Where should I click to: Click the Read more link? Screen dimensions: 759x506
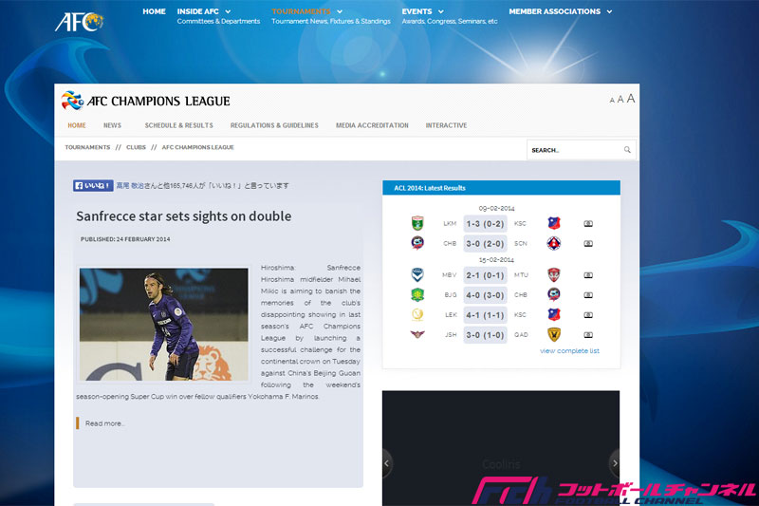pyautogui.click(x=104, y=423)
